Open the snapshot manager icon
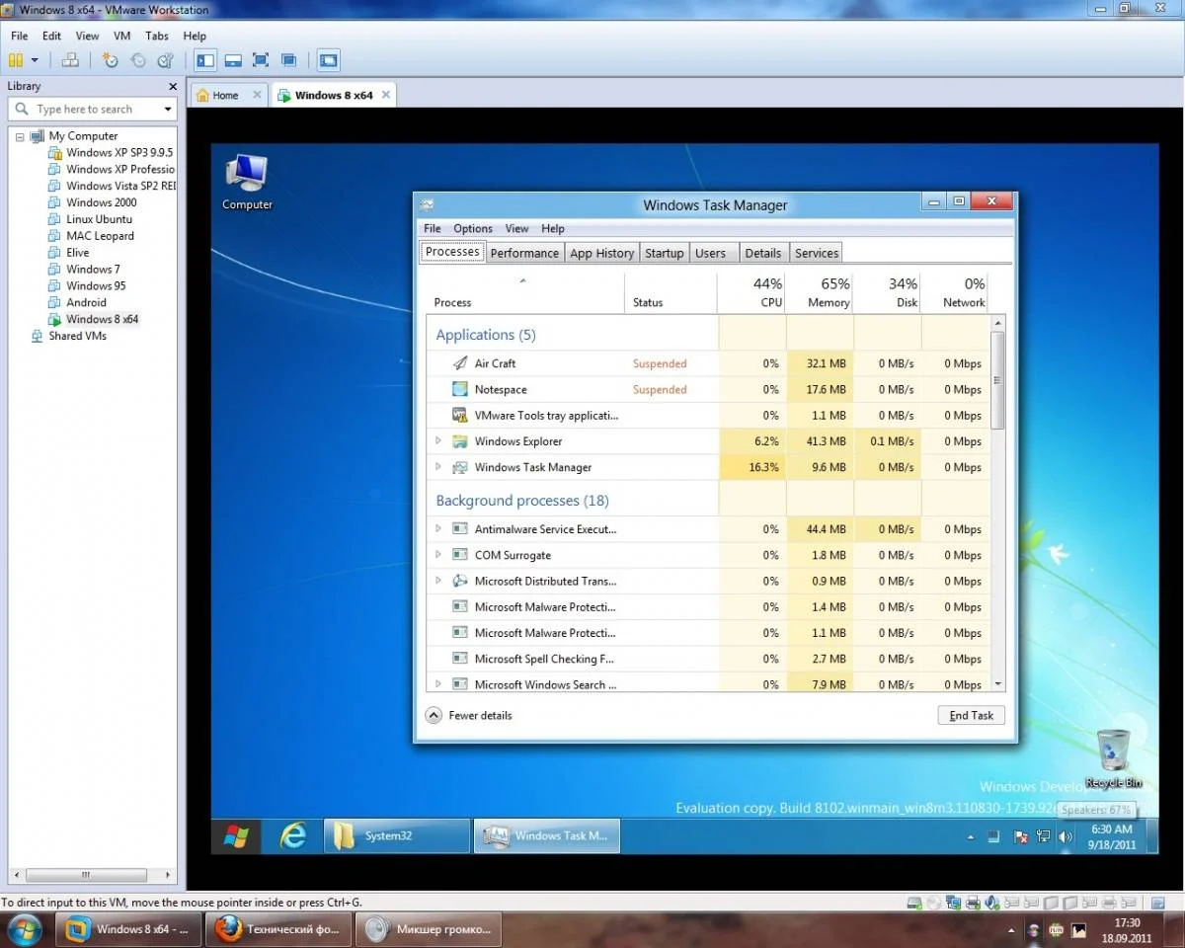The image size is (1185, 948). (165, 60)
